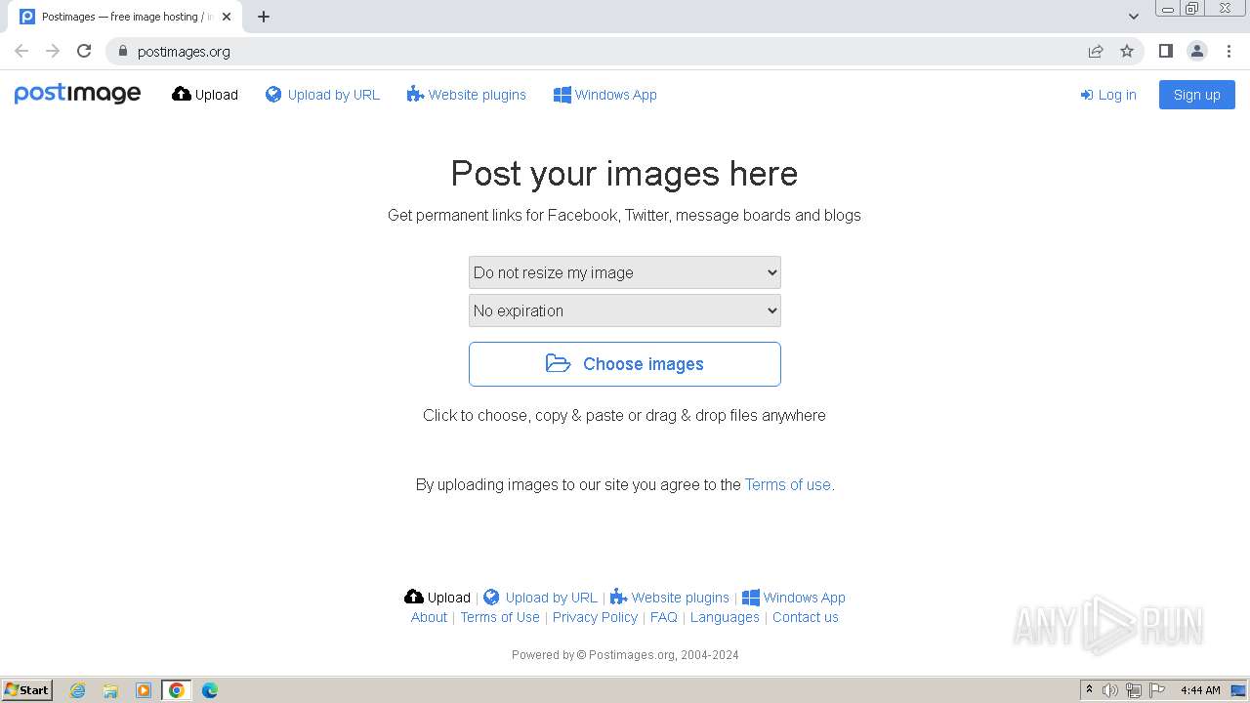This screenshot has height=703, width=1250.
Task: Expand the 'No expiration' dropdown
Action: 625,310
